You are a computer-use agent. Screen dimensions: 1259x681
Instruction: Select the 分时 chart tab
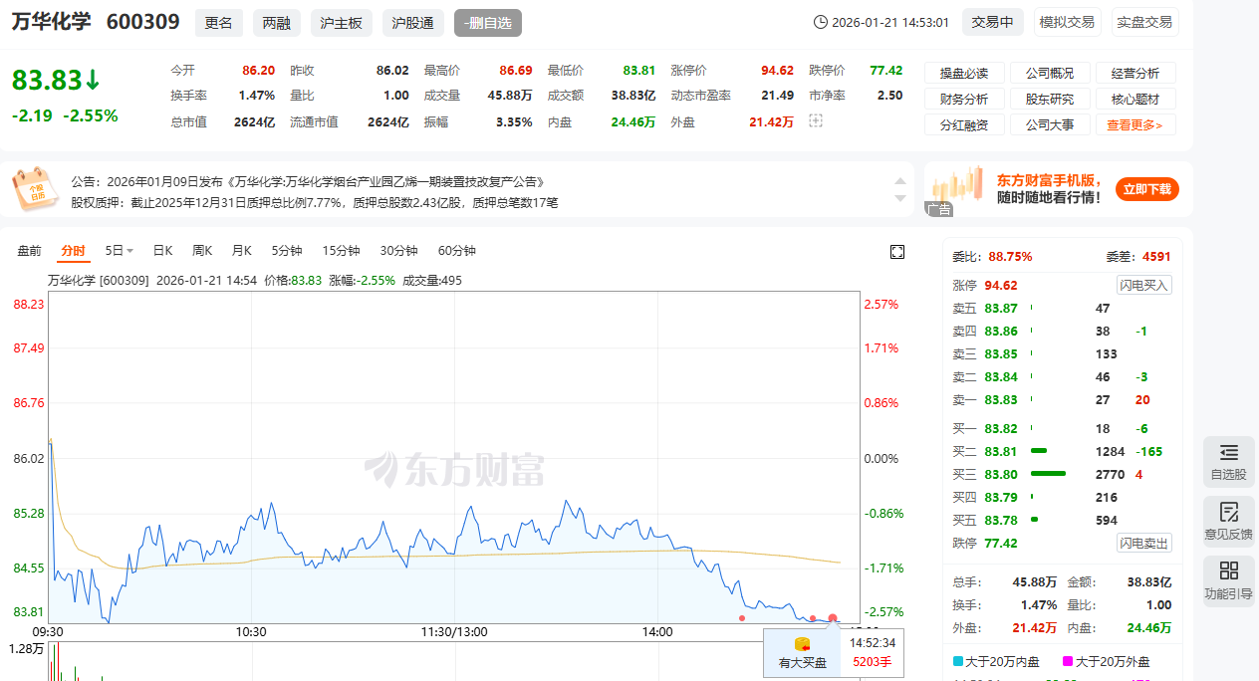(x=73, y=251)
